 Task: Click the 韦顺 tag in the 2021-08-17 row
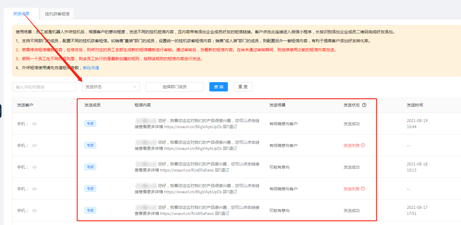tap(90, 210)
